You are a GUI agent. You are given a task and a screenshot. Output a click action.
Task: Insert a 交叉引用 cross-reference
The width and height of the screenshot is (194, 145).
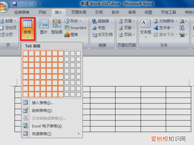tap(102, 35)
